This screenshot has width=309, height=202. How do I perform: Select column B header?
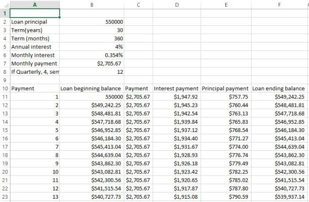92,4
